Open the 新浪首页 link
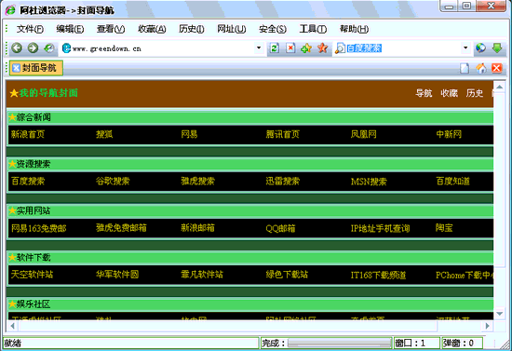The width and height of the screenshot is (512, 351). coord(28,134)
